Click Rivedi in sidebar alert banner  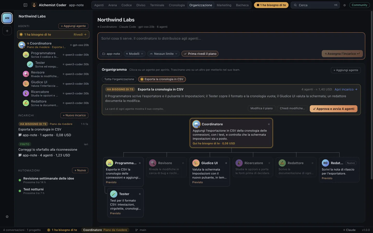(x=80, y=34)
